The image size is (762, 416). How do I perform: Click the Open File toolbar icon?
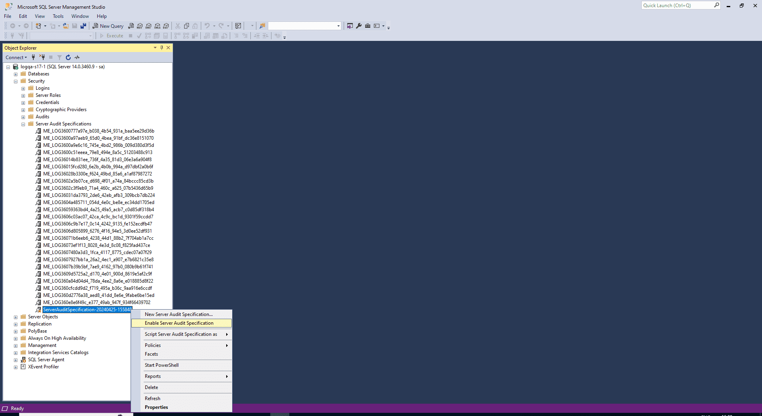coord(66,26)
